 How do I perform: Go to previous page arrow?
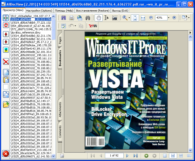click(101, 155)
